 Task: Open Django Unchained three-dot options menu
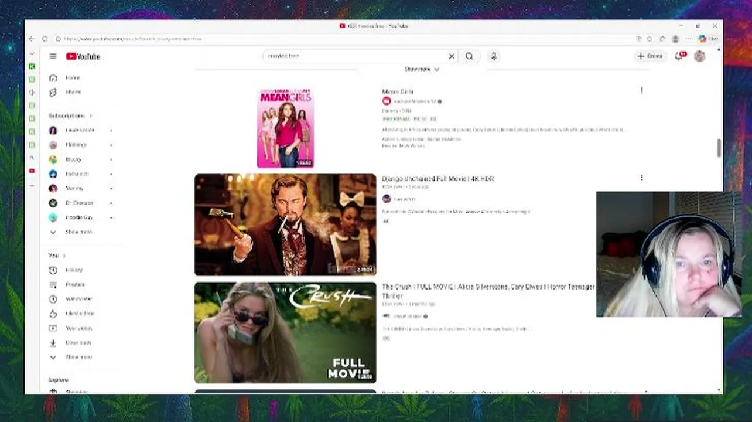coord(642,178)
